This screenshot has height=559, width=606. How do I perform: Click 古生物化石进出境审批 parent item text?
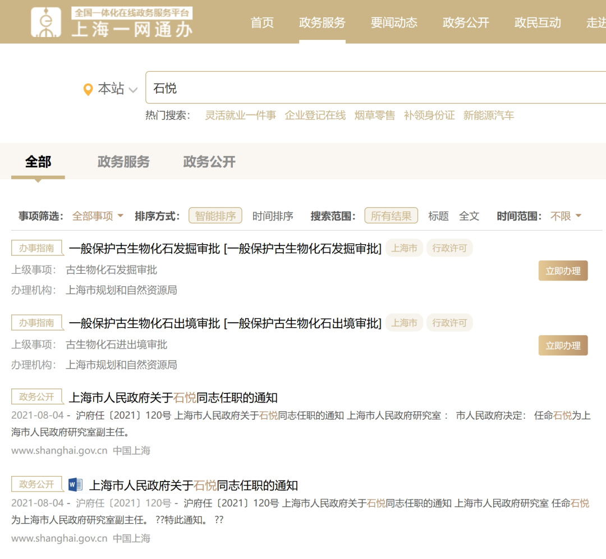coord(116,345)
